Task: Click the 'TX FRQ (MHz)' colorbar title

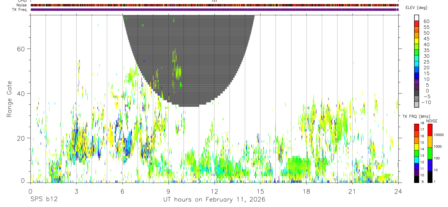Action: [x=416, y=116]
